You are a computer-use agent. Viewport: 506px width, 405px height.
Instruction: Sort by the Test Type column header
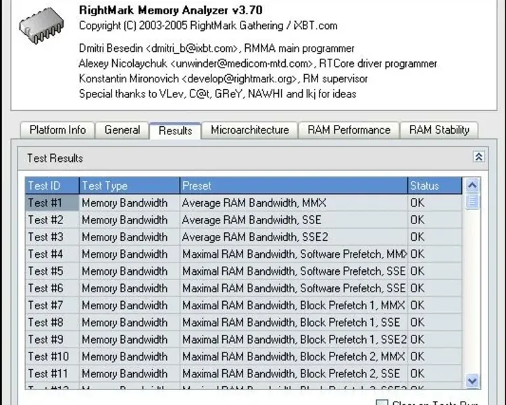click(x=130, y=186)
